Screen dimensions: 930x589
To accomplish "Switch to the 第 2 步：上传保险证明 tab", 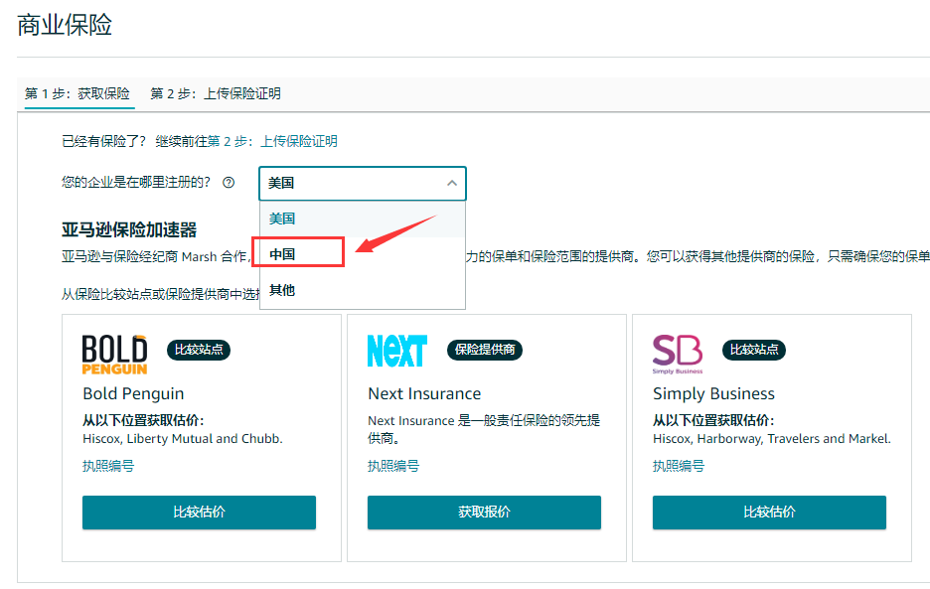I will click(x=216, y=93).
